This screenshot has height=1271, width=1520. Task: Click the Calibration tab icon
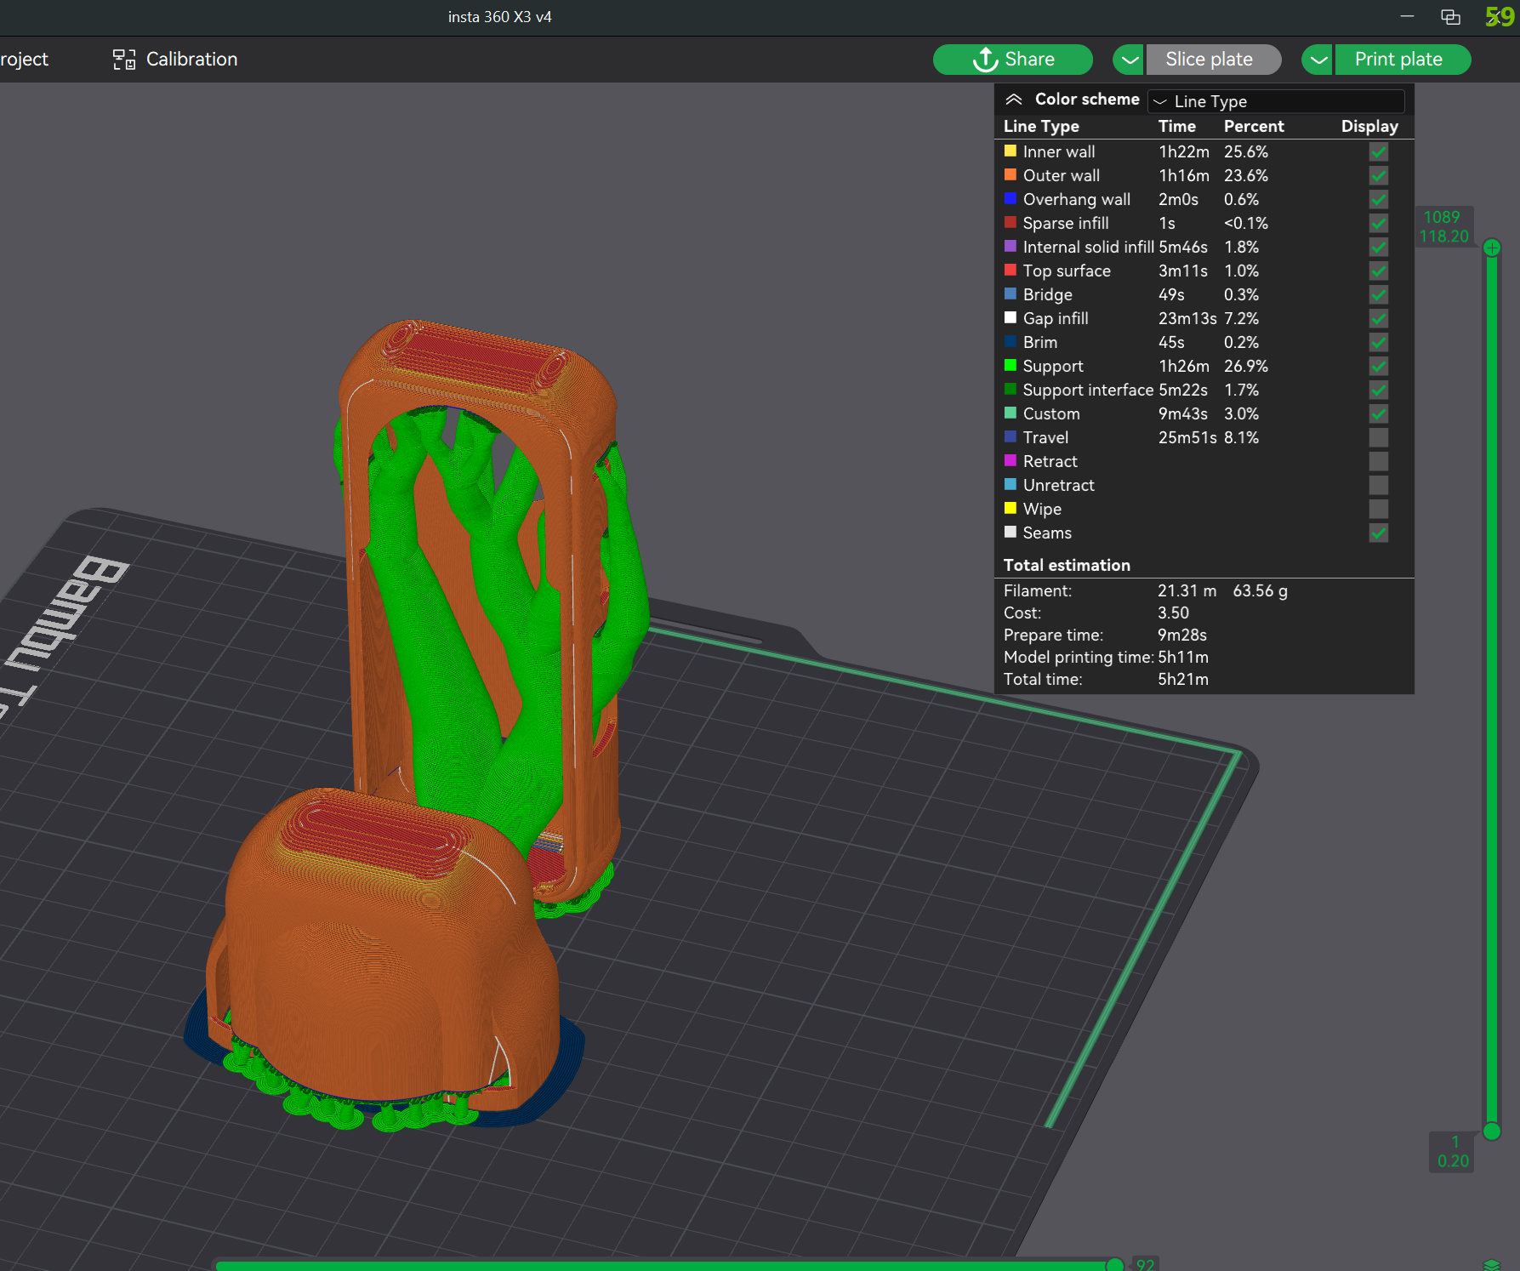[x=124, y=60]
